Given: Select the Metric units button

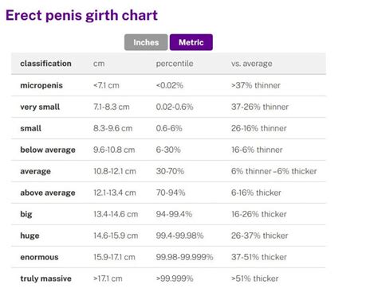Looking at the screenshot, I should pos(191,42).
